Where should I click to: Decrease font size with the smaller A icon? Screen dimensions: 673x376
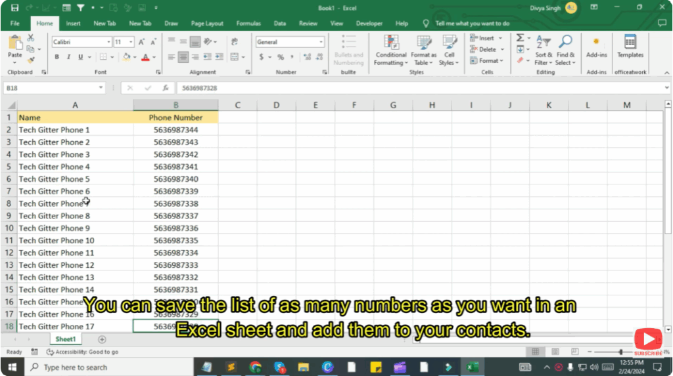click(x=152, y=41)
